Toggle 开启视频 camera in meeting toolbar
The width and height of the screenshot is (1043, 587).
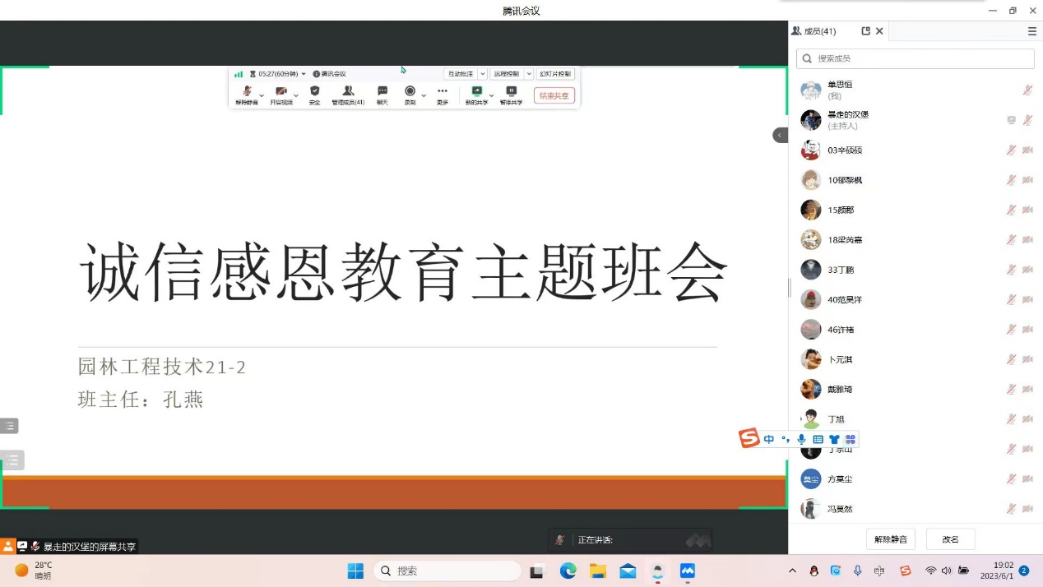(281, 92)
